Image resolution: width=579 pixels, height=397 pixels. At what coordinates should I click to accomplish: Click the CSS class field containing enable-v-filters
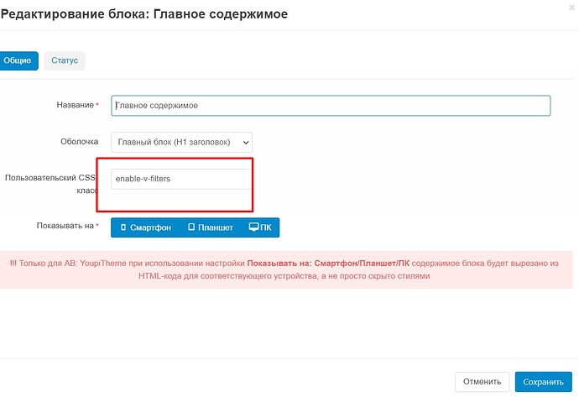point(180,179)
